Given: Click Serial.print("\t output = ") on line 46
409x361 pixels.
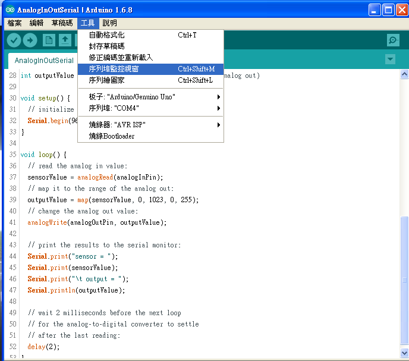Looking at the screenshot, I should 78,279.
